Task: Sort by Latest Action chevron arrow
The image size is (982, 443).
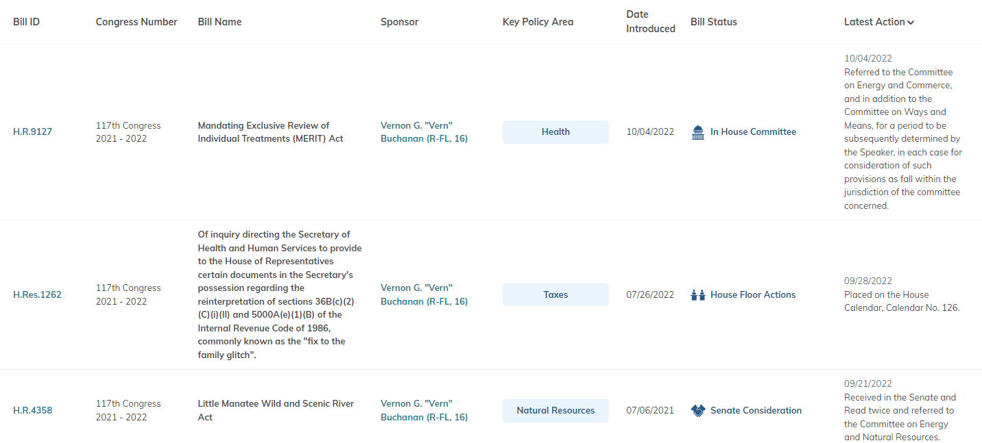Action: coord(911,23)
